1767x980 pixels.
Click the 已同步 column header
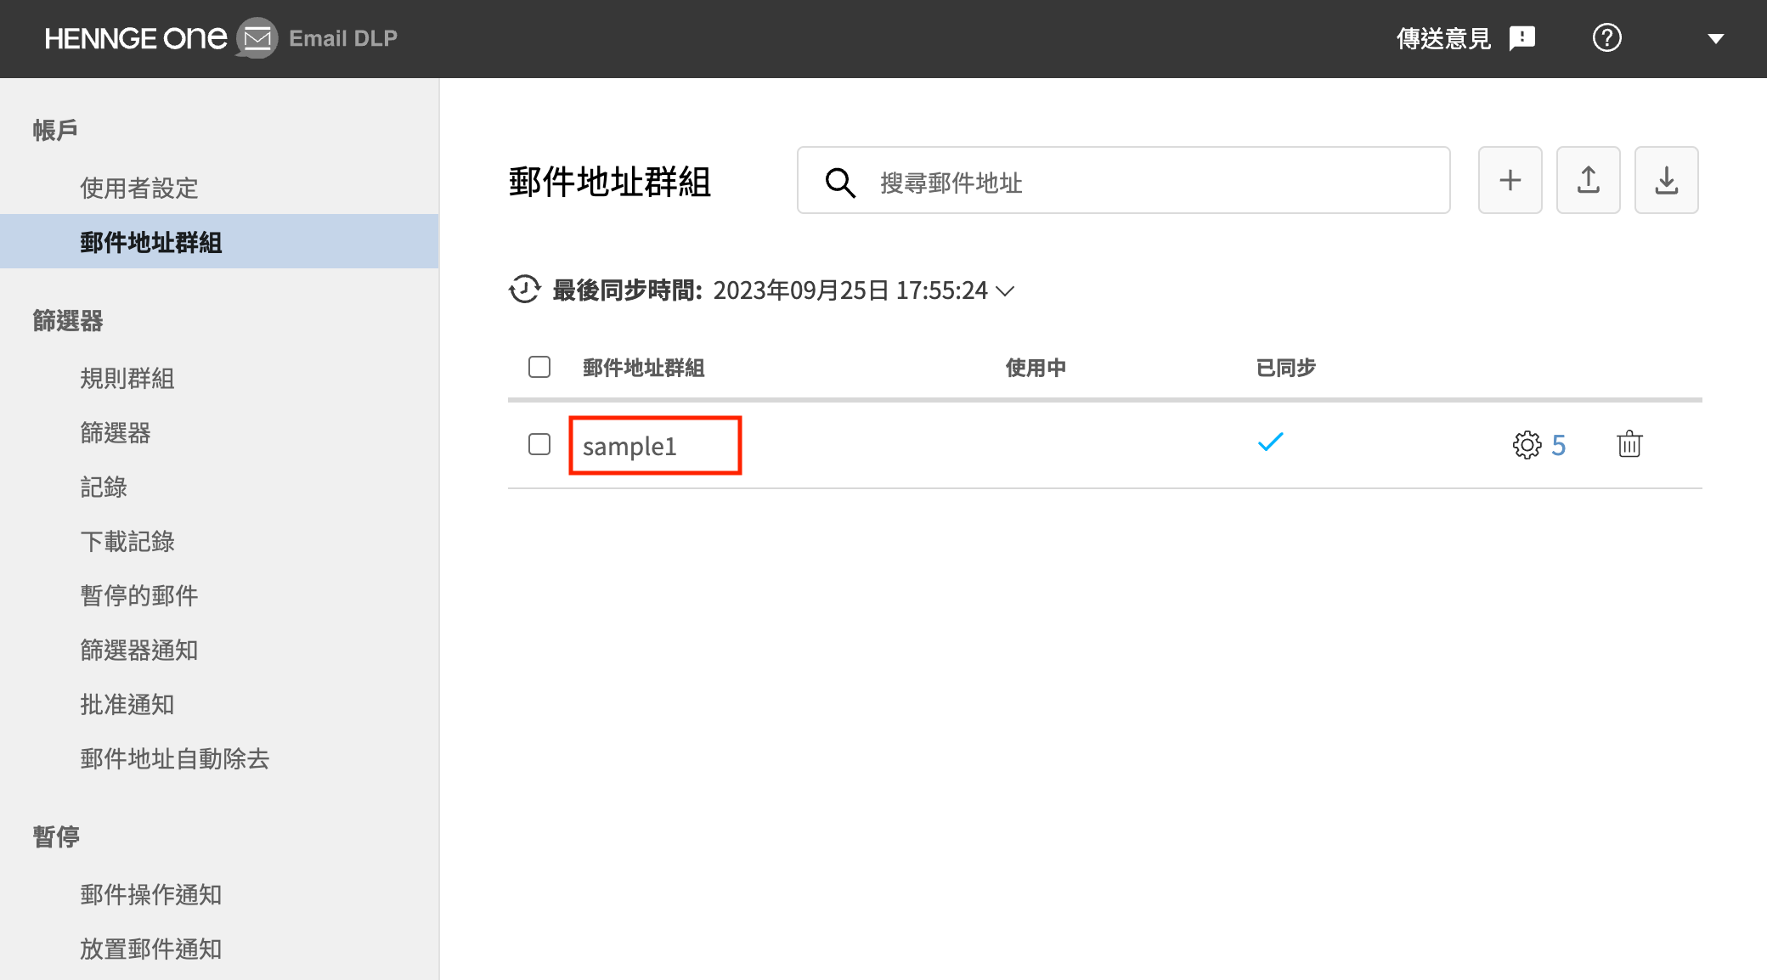tap(1286, 368)
